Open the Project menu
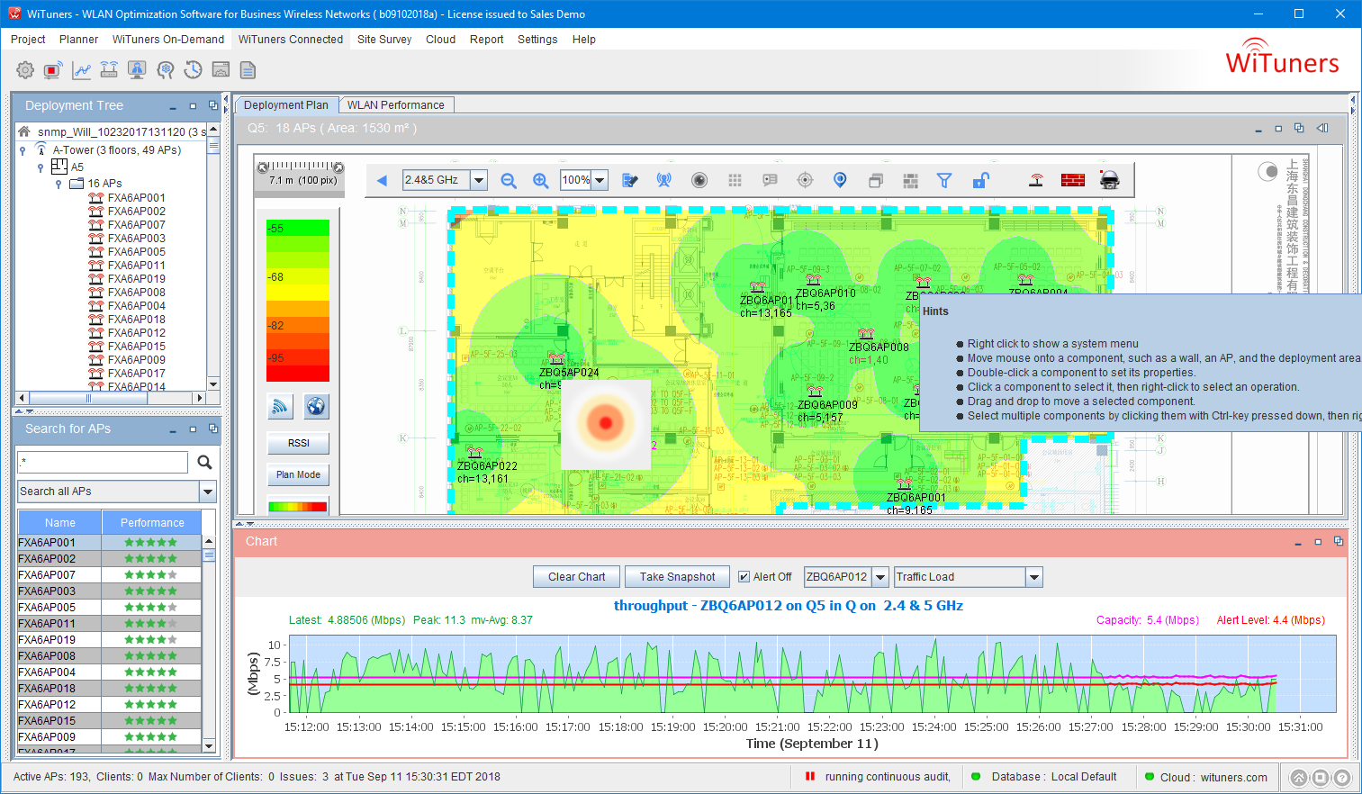The height and width of the screenshot is (794, 1362). click(x=28, y=40)
